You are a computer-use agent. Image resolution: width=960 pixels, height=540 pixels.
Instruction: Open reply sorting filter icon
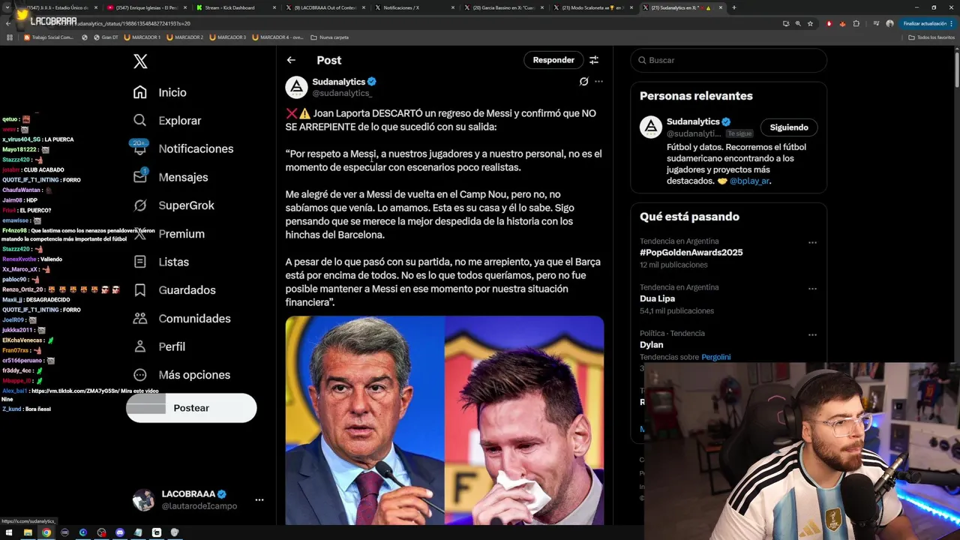(x=594, y=60)
